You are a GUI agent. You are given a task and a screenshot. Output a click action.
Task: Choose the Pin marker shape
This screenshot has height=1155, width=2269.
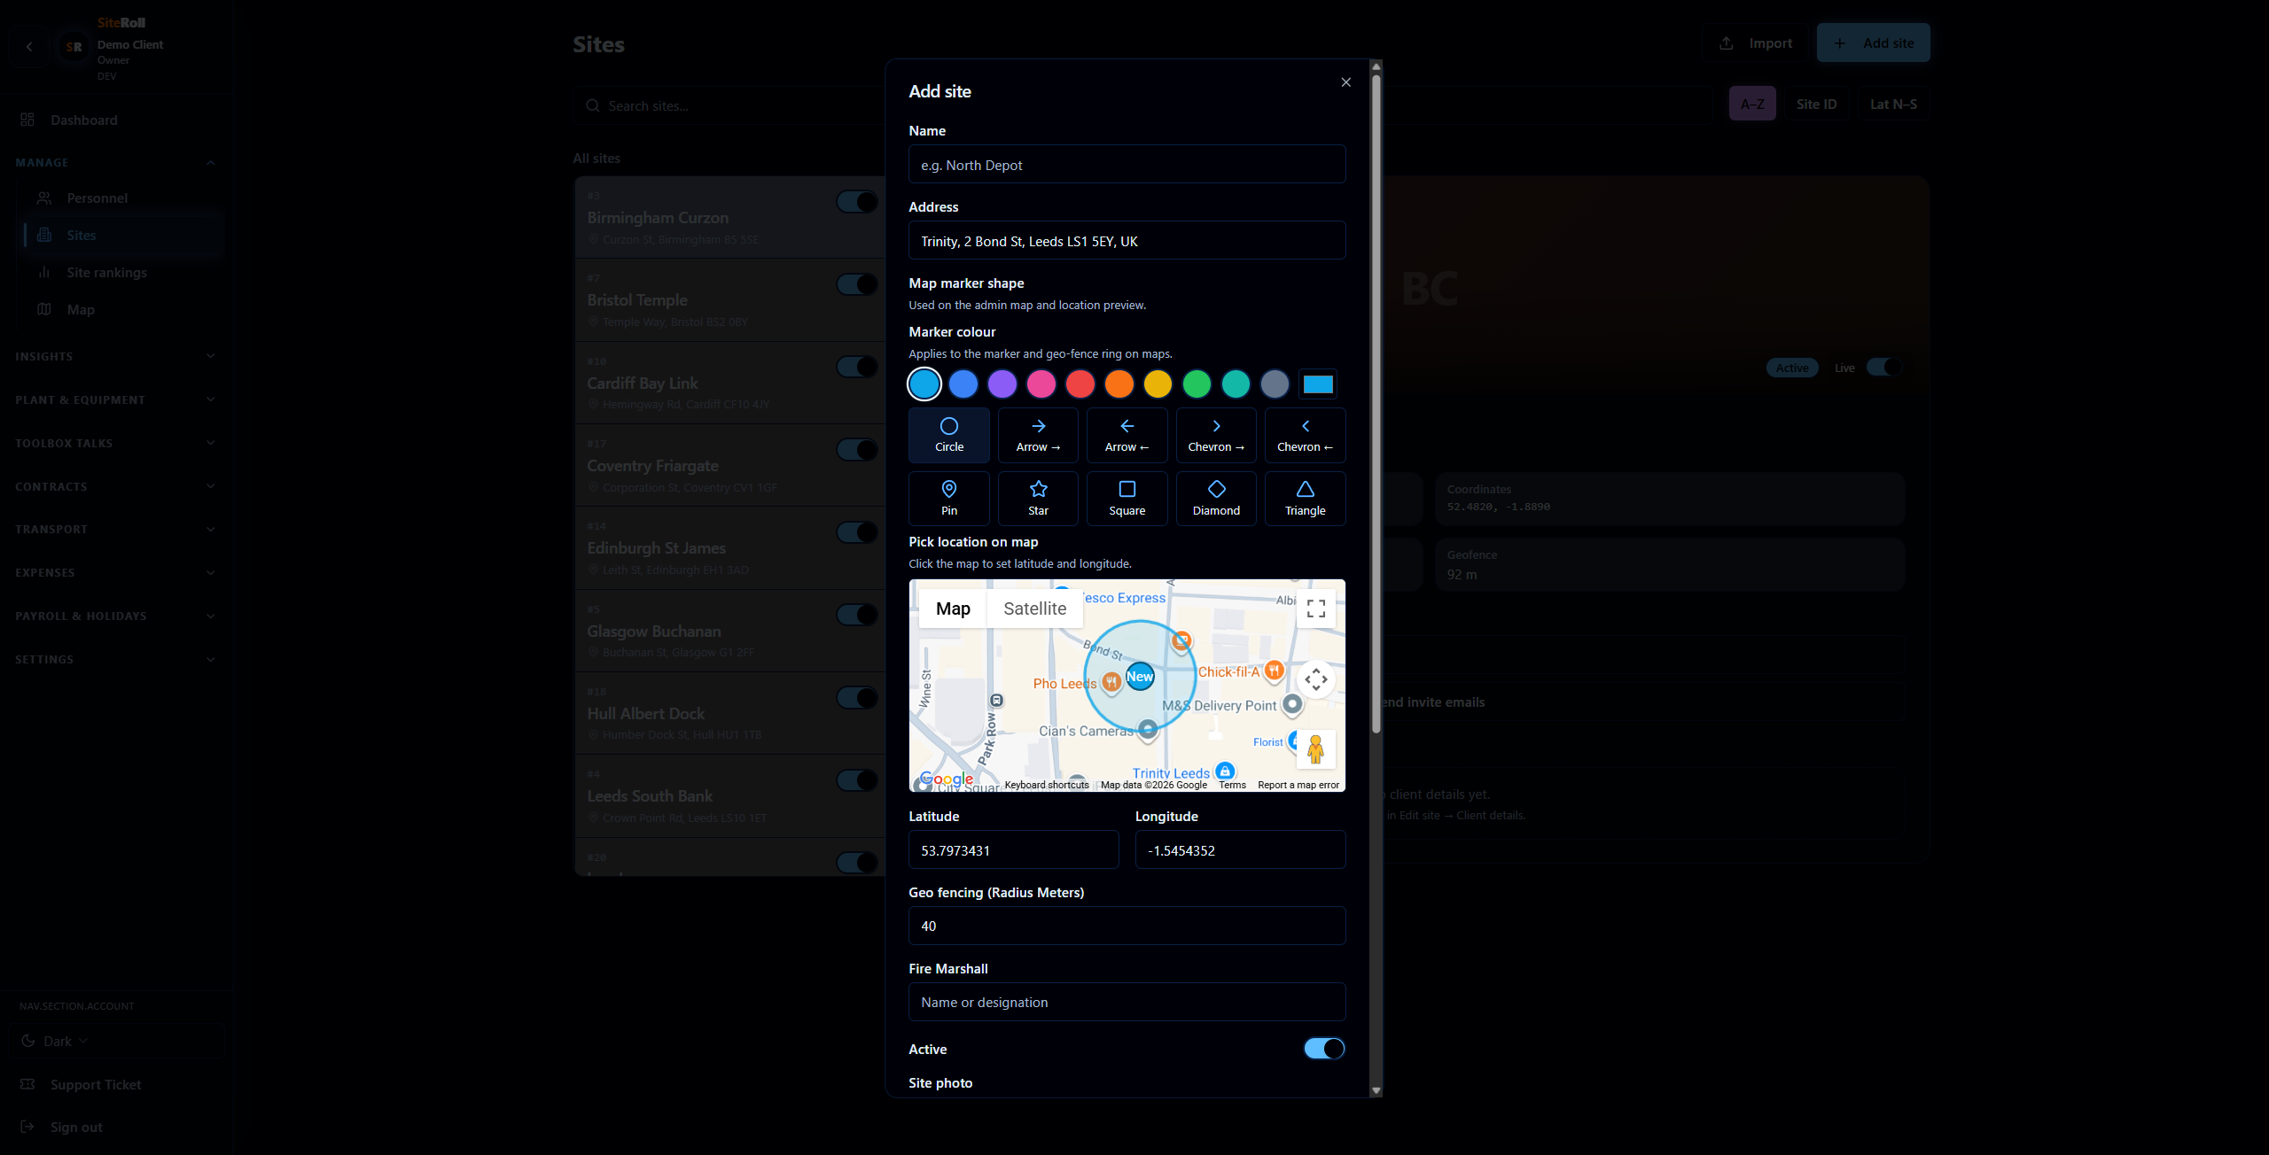(x=948, y=498)
